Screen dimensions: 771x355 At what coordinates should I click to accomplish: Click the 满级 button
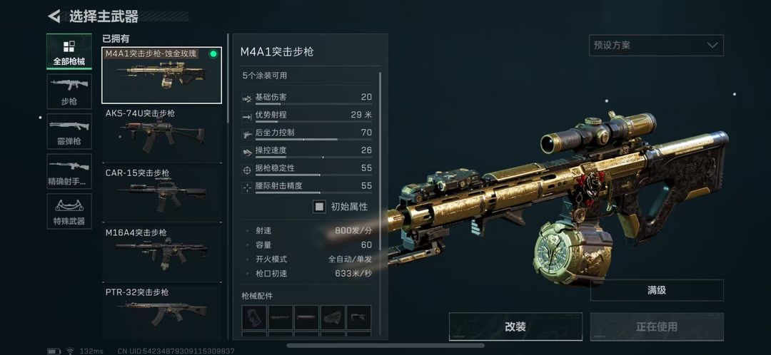[x=657, y=290]
